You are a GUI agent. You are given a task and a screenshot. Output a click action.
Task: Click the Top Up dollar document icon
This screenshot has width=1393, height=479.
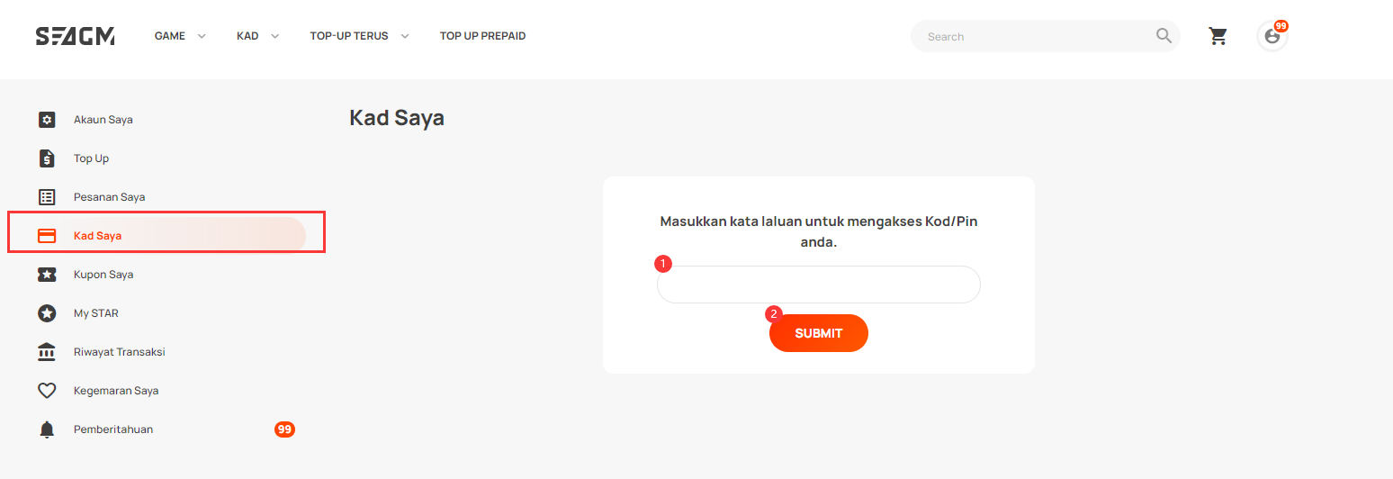point(47,158)
